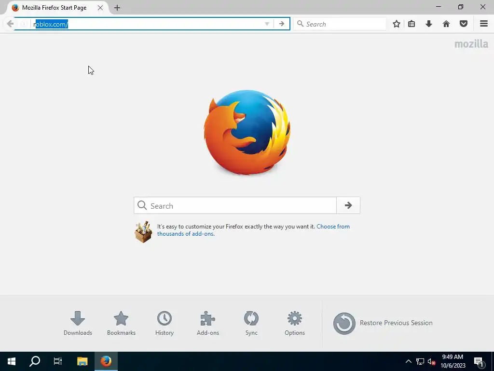Bookmark this page with the star icon

point(397,24)
